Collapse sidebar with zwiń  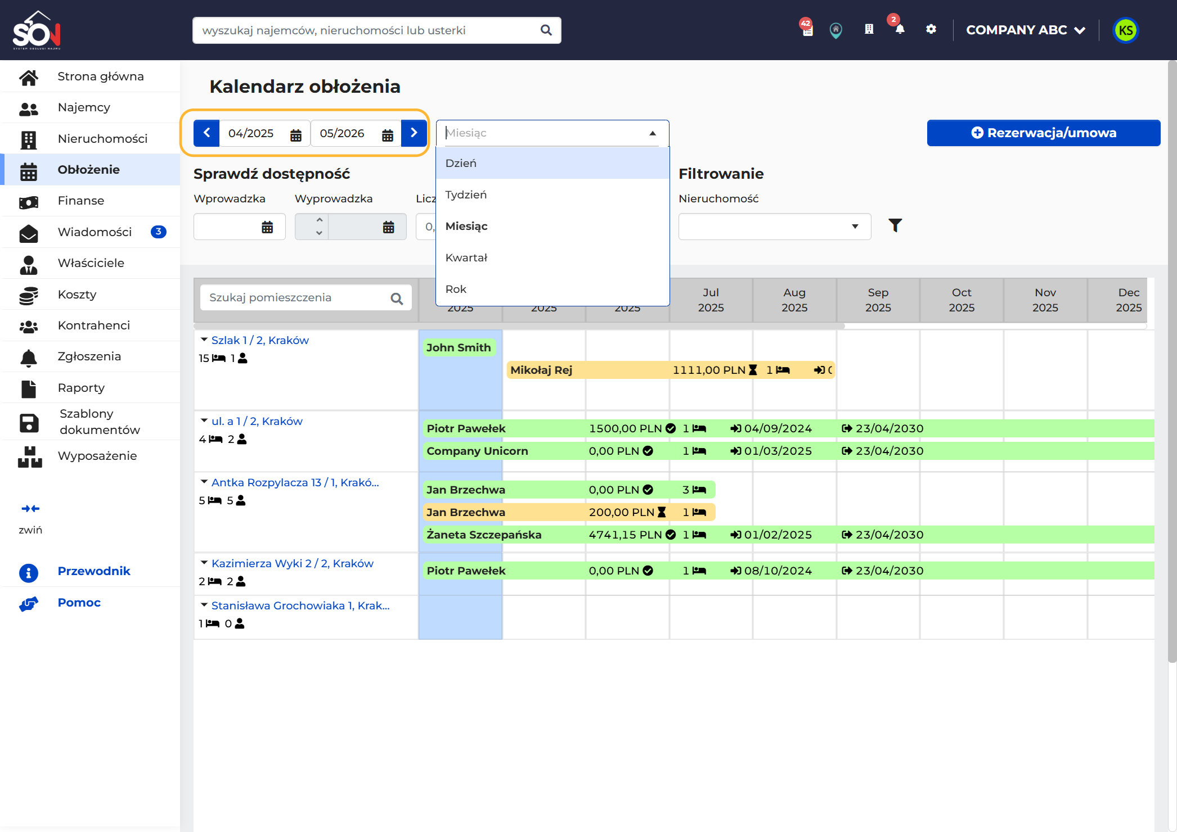(x=30, y=518)
